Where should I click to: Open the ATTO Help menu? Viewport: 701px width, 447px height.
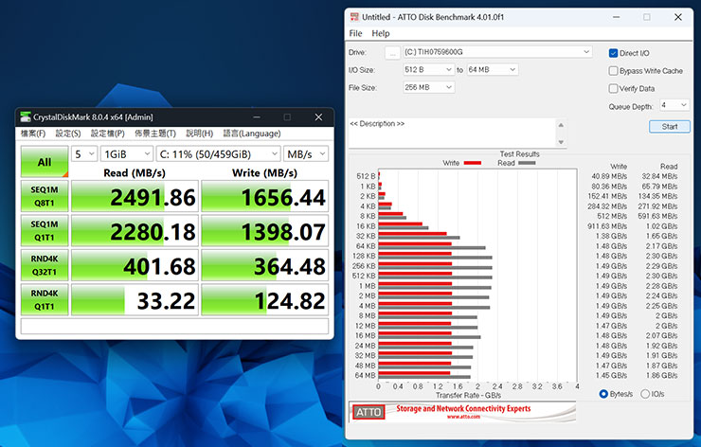(380, 33)
